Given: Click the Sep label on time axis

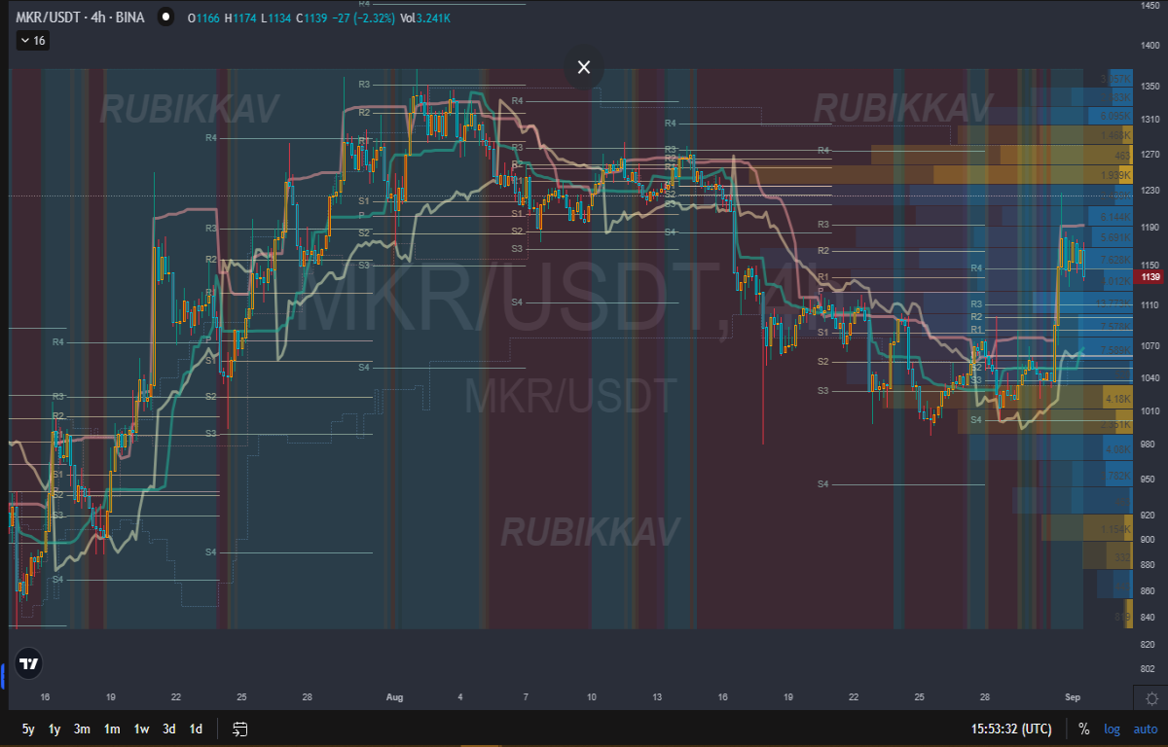Looking at the screenshot, I should pos(1072,697).
